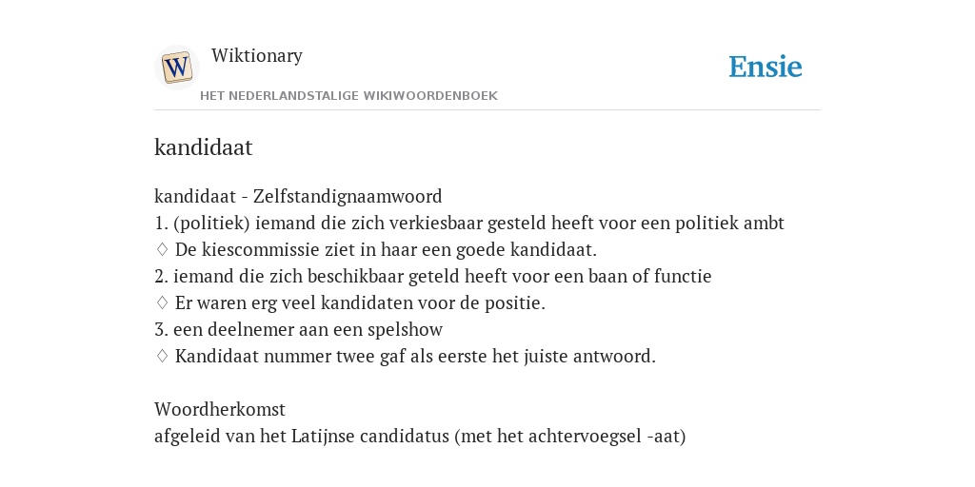This screenshot has width=975, height=487.
Task: Click the line kandidaat - Zelfstandignaamwoord
Action: click(298, 197)
